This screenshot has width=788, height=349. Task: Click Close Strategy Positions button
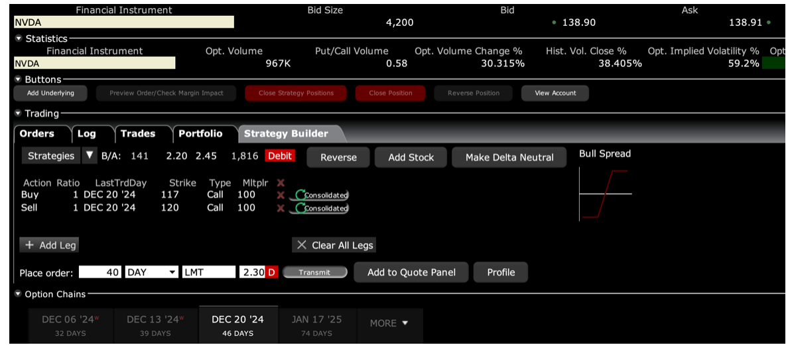pos(296,93)
